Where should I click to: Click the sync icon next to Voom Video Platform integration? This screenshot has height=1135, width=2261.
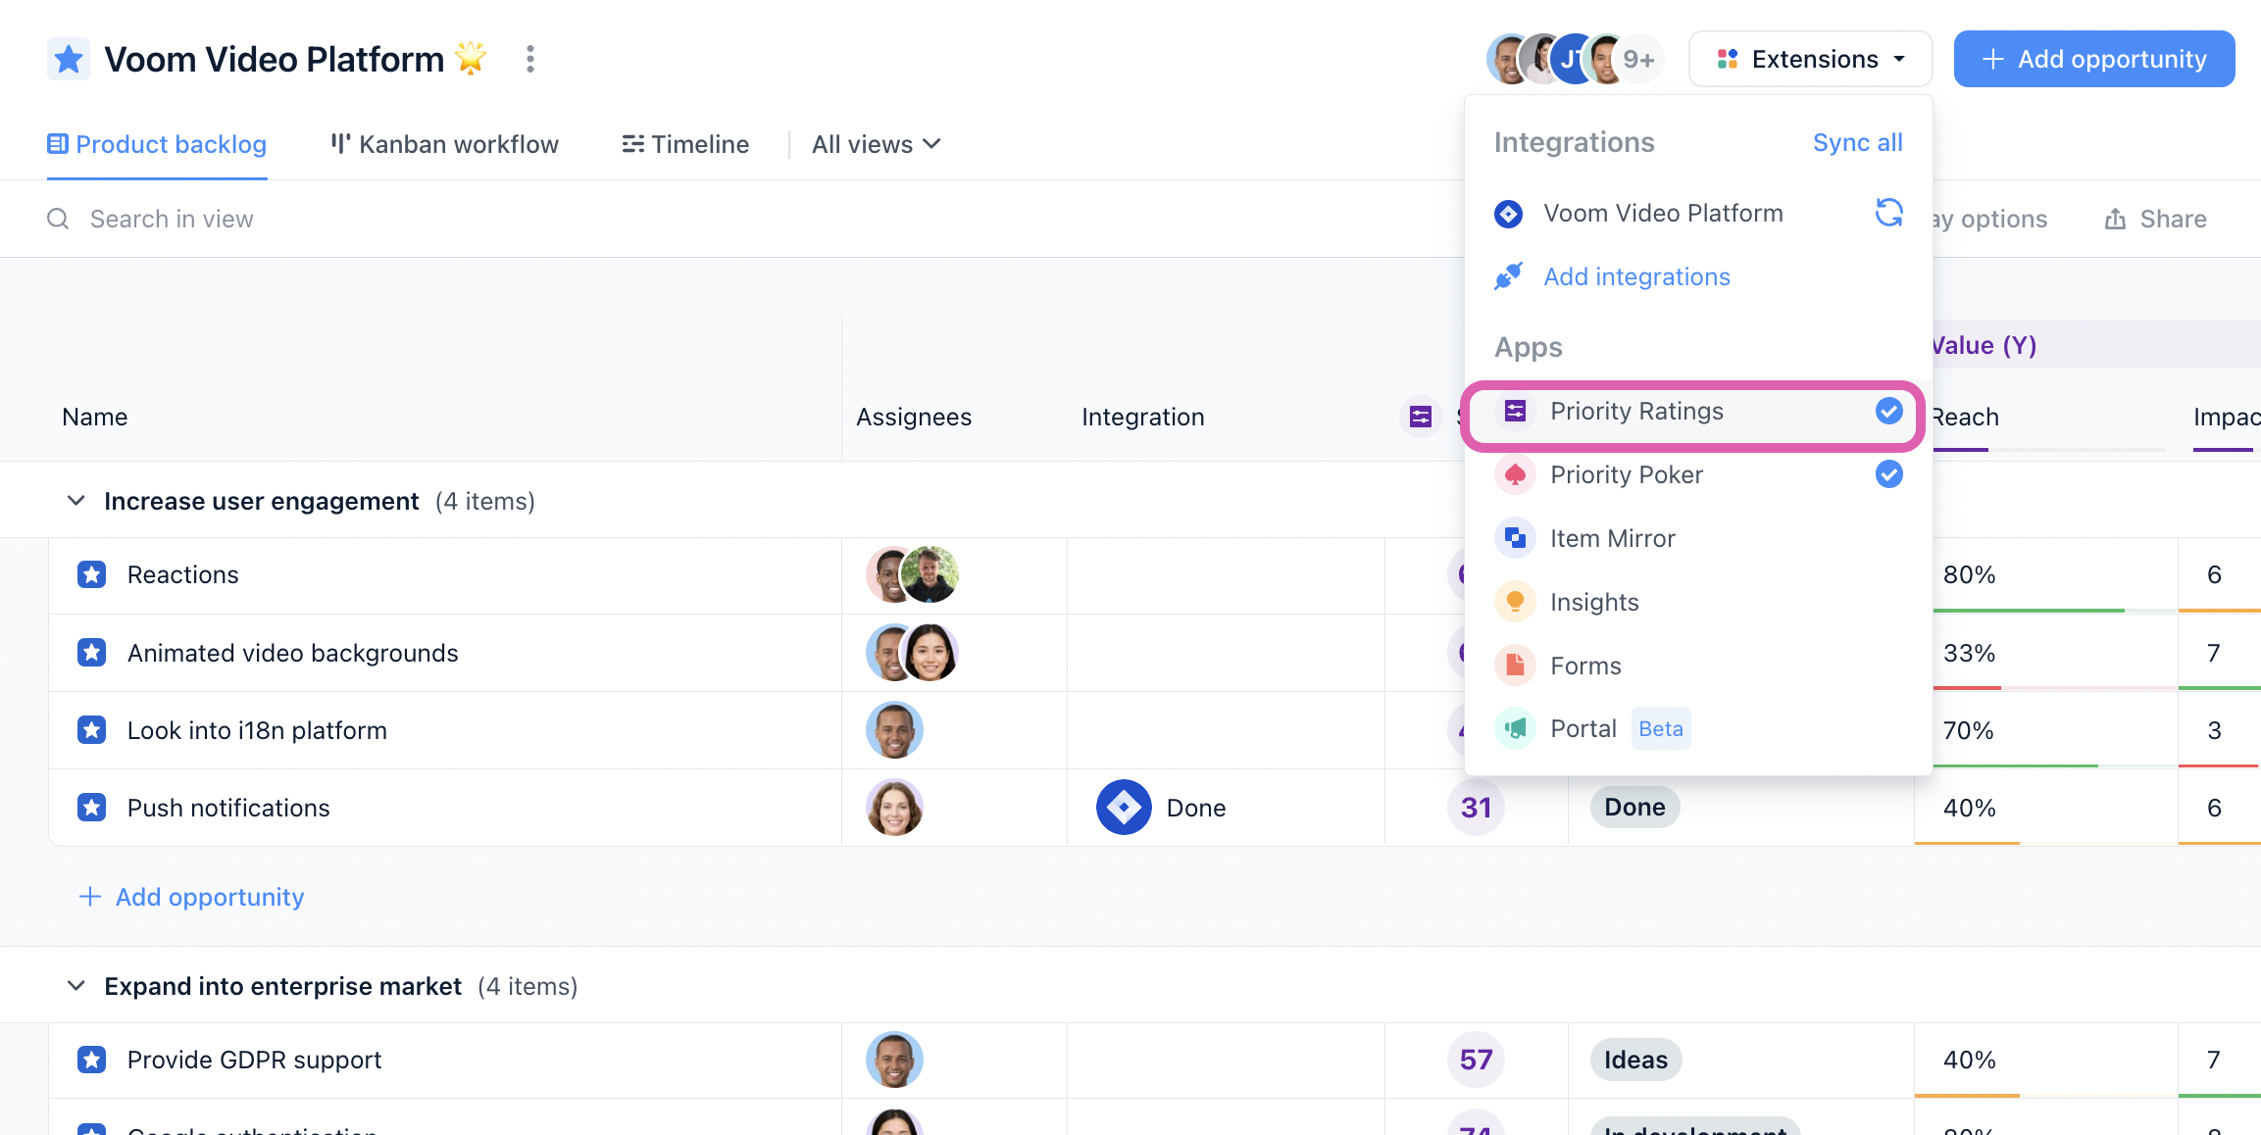(1888, 213)
